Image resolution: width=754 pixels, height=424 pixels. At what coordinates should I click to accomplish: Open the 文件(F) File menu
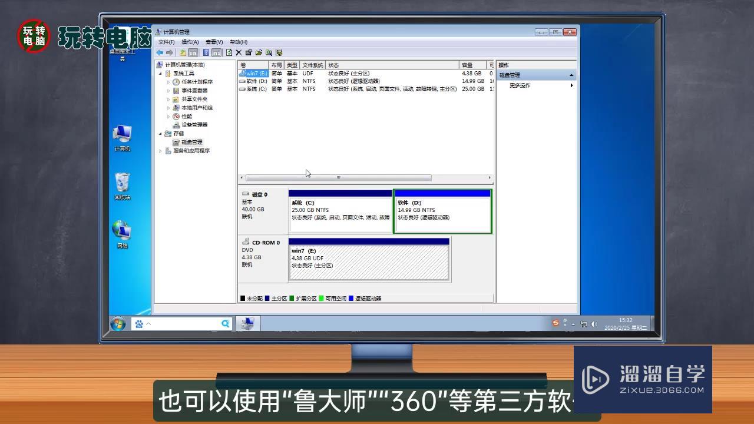pos(166,42)
